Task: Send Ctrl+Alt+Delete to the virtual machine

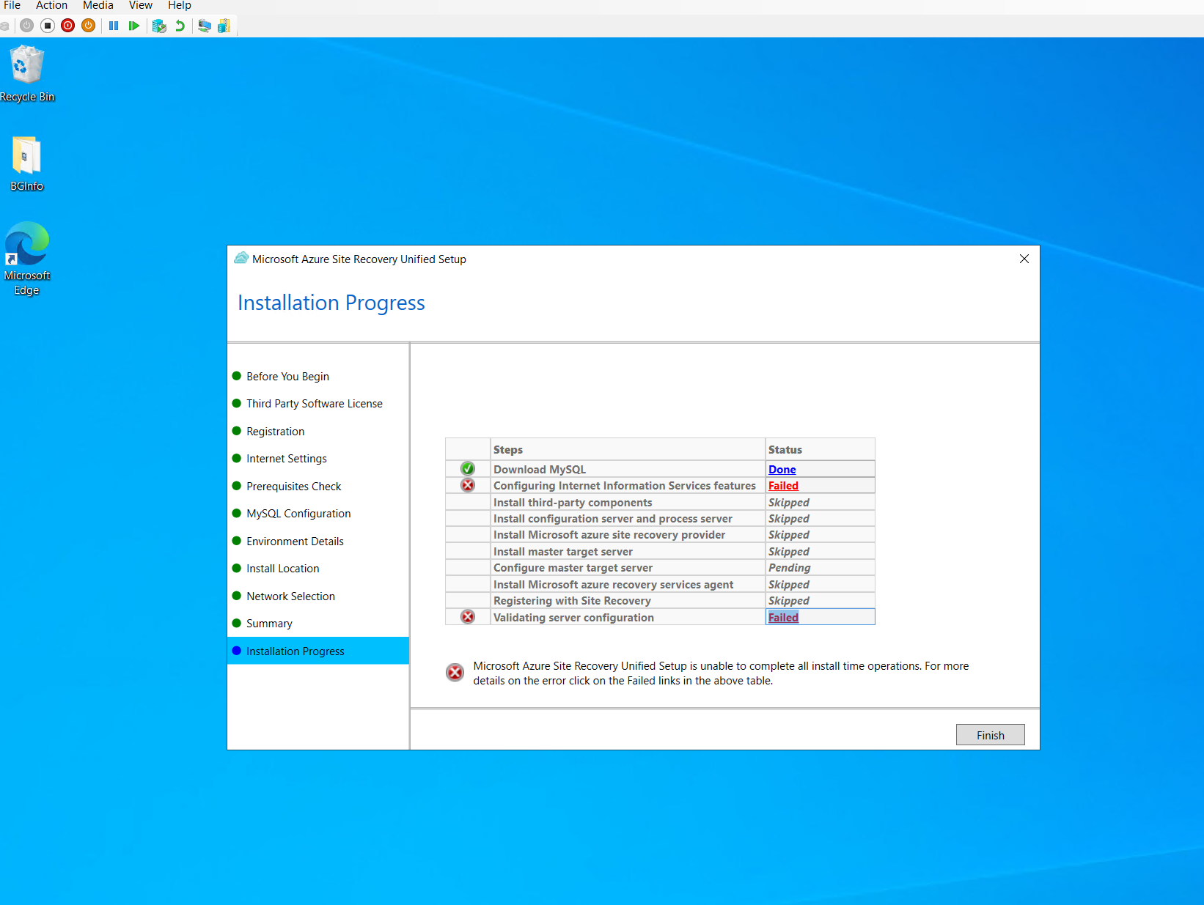Action: 6,26
